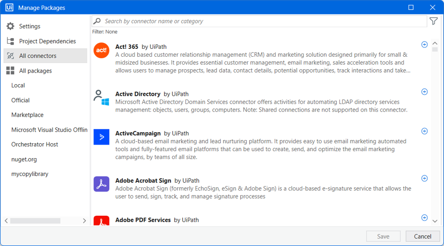The image size is (444, 246).
Task: Click the Cancel button
Action: 423,236
